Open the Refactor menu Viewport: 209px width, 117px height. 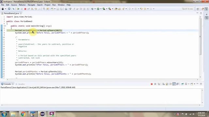[22, 5]
